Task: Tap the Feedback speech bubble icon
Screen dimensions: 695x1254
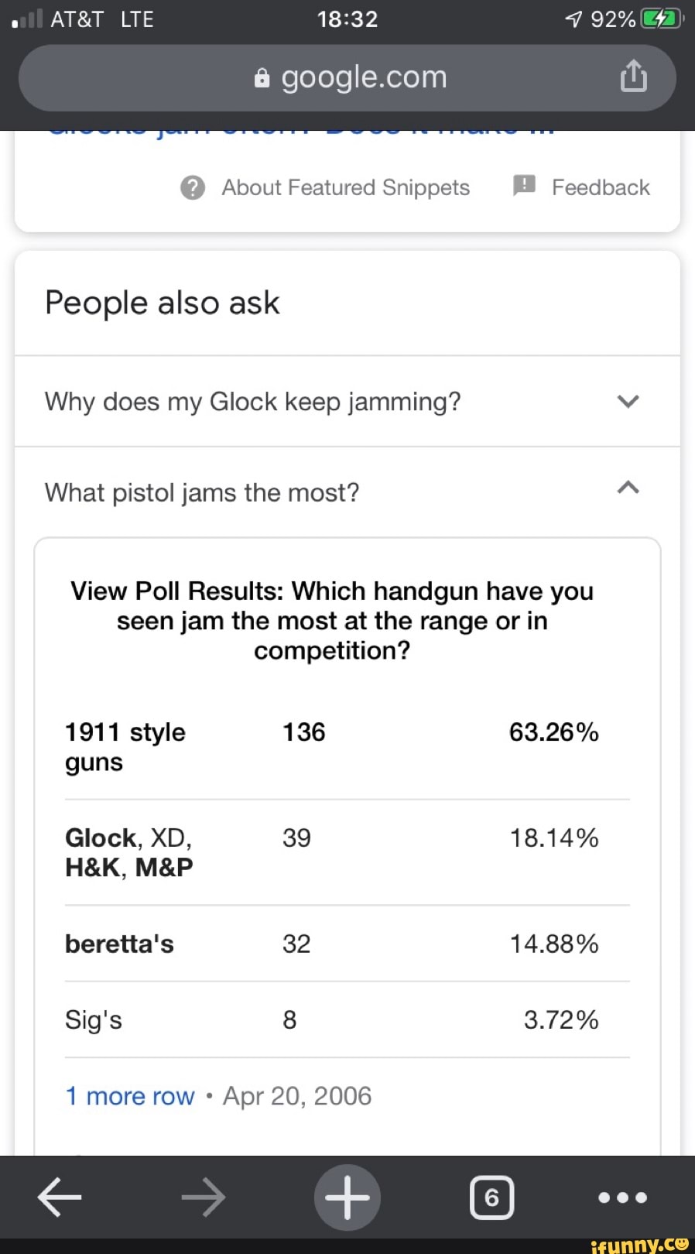Action: point(524,187)
